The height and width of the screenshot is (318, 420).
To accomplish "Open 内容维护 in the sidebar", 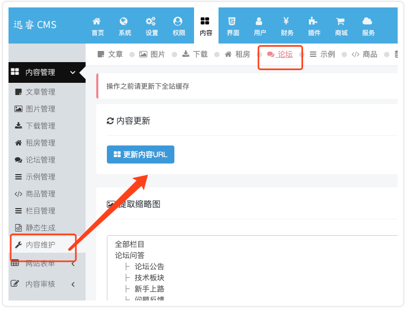I will [x=40, y=245].
